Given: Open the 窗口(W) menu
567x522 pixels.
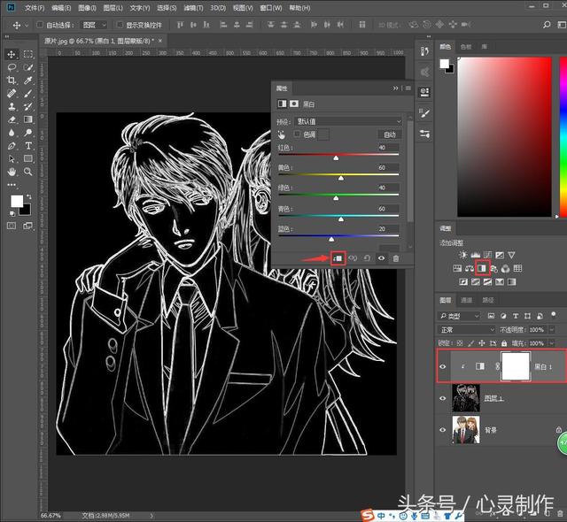Looking at the screenshot, I should pos(271,8).
